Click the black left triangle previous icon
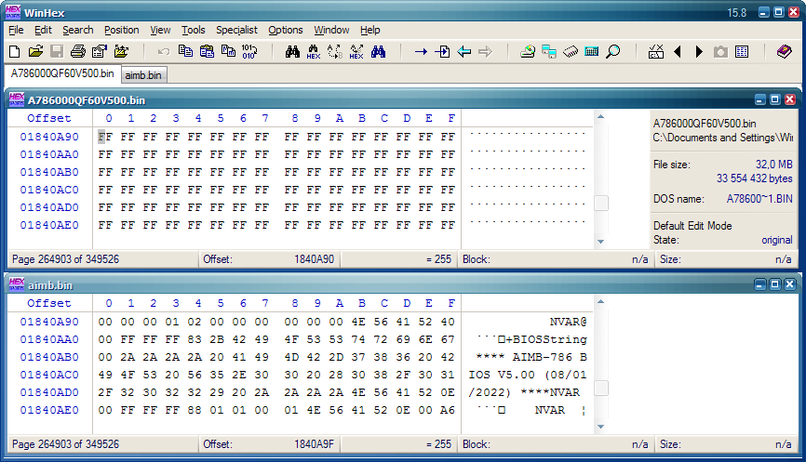Viewport: 806px width, 462px height. tap(678, 51)
